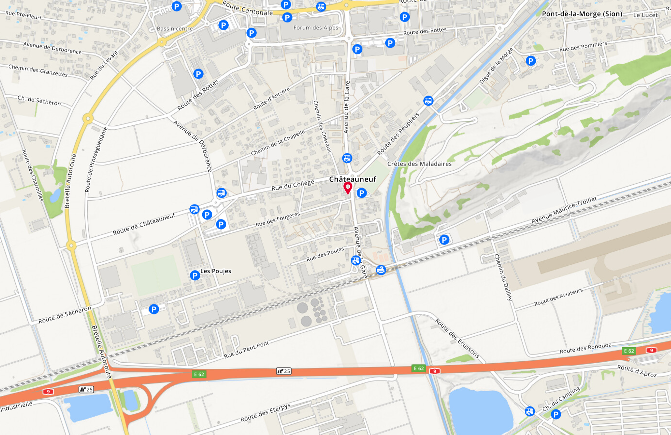The image size is (671, 435).
Task: Select the parking icon near Route de Sécheron
Action: coord(154,309)
